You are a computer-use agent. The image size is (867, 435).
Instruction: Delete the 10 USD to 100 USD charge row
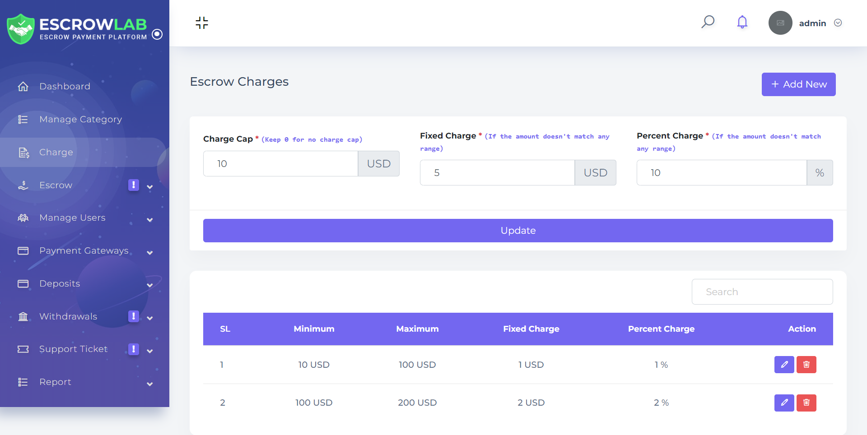coord(806,365)
